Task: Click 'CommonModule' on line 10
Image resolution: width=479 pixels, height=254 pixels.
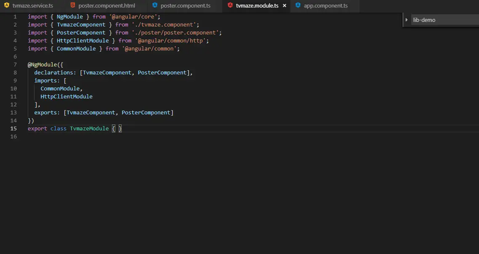Action: 60,89
